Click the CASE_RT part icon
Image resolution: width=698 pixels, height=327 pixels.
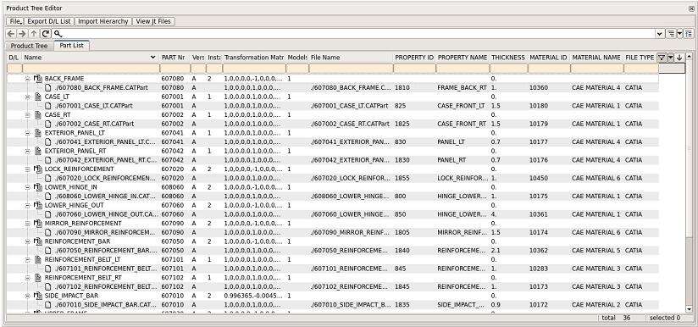click(38, 114)
